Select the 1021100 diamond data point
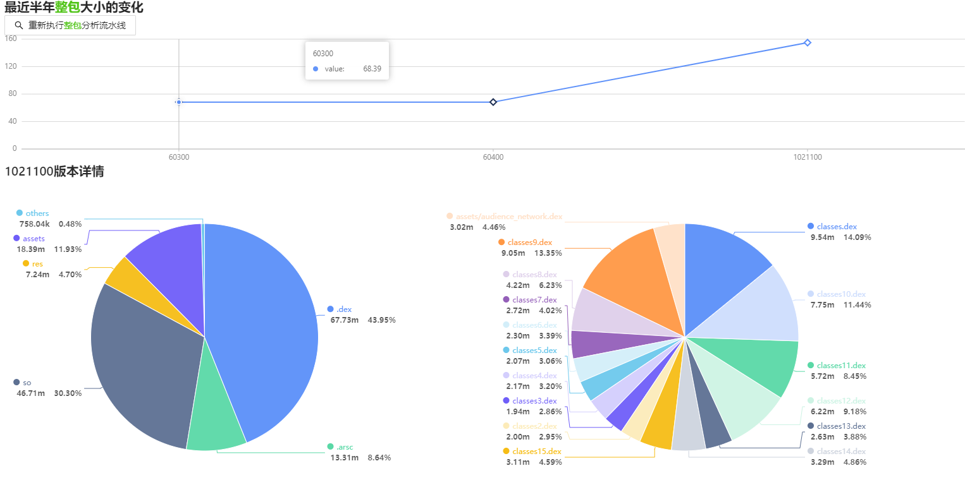 [808, 42]
